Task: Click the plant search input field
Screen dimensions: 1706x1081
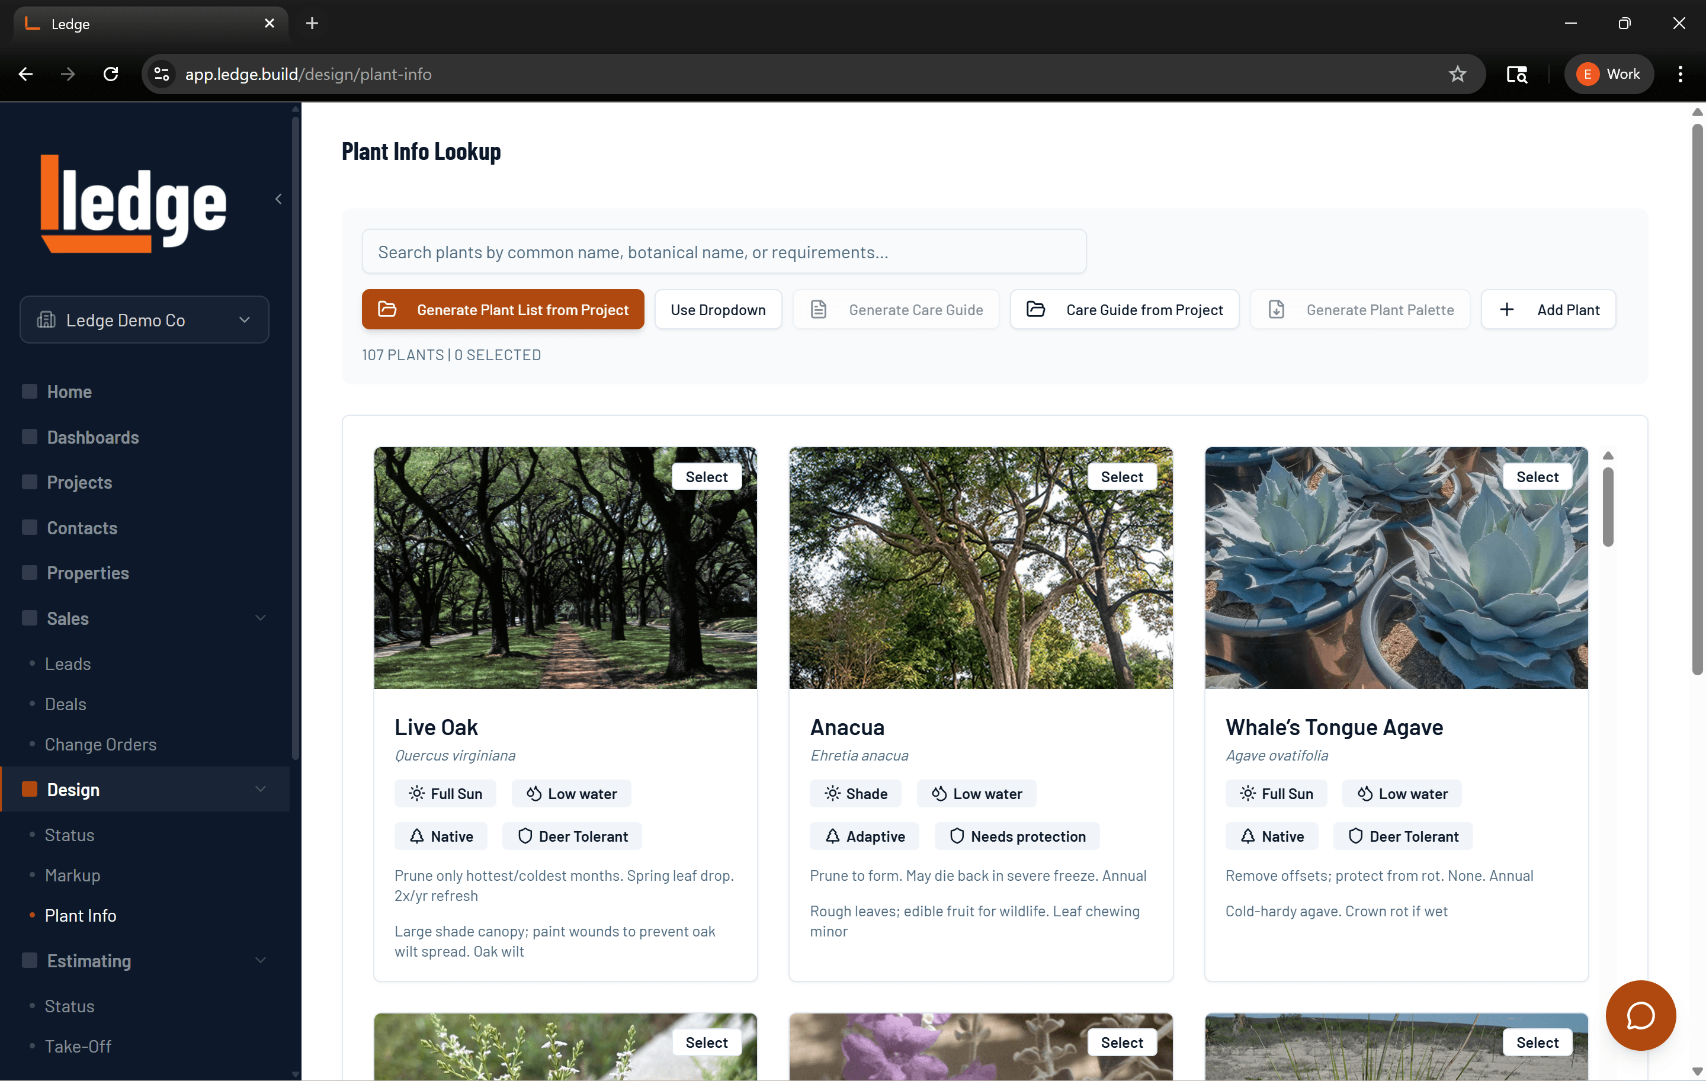Action: pyautogui.click(x=723, y=252)
